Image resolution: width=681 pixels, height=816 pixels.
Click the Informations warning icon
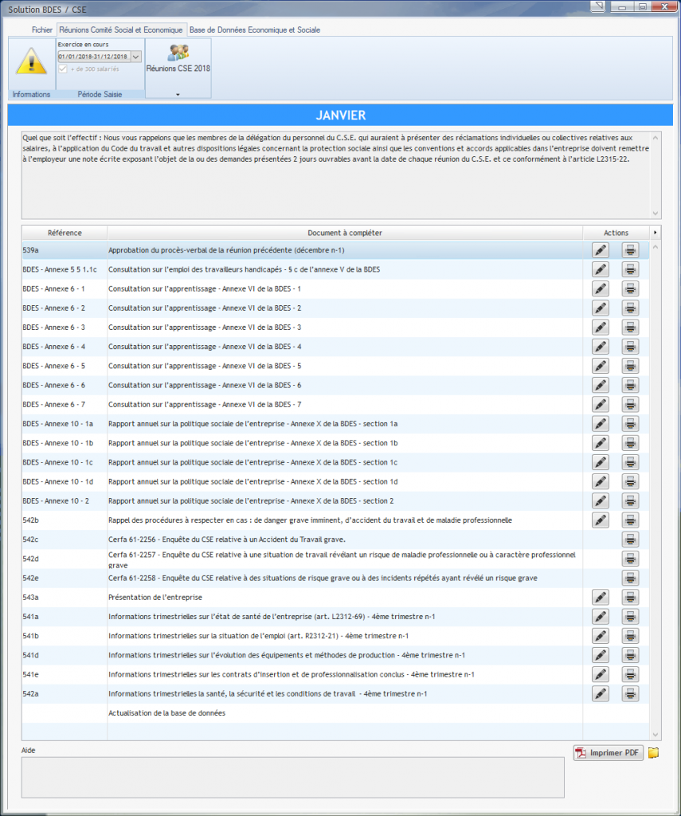pos(31,62)
